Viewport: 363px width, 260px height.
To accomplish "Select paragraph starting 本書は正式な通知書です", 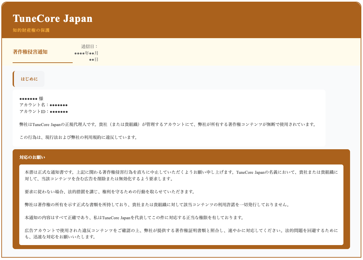I will click(x=181, y=175).
